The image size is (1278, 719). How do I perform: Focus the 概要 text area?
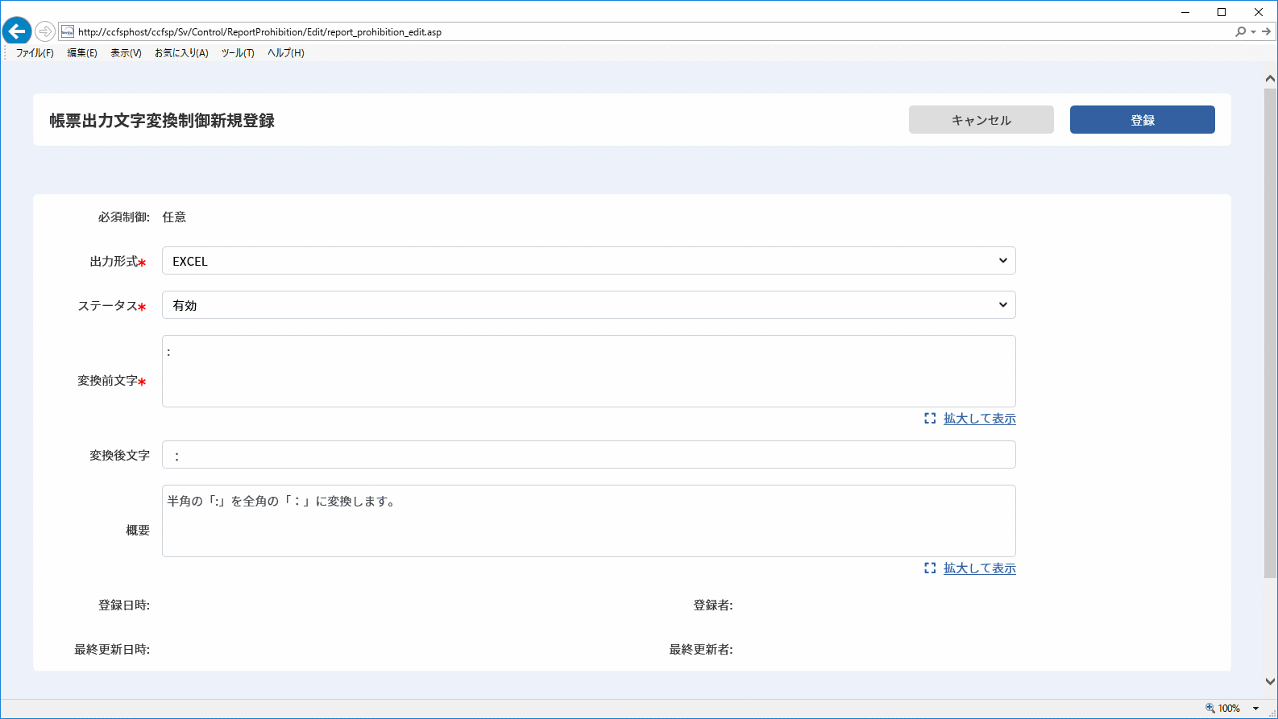[589, 521]
